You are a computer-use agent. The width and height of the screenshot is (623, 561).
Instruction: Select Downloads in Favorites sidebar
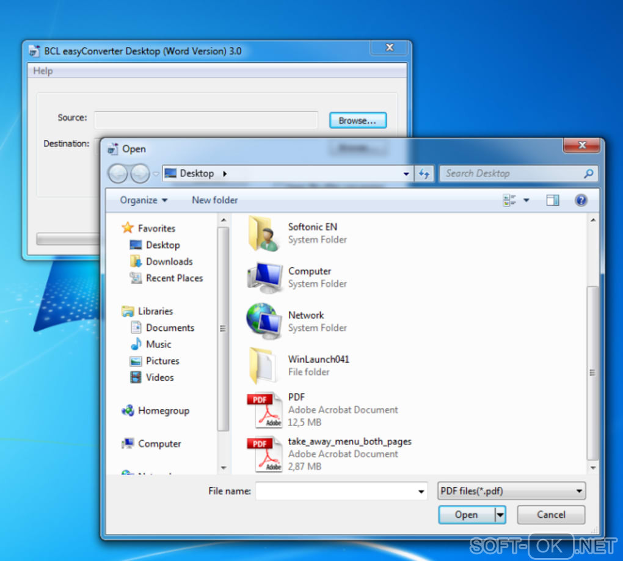169,261
